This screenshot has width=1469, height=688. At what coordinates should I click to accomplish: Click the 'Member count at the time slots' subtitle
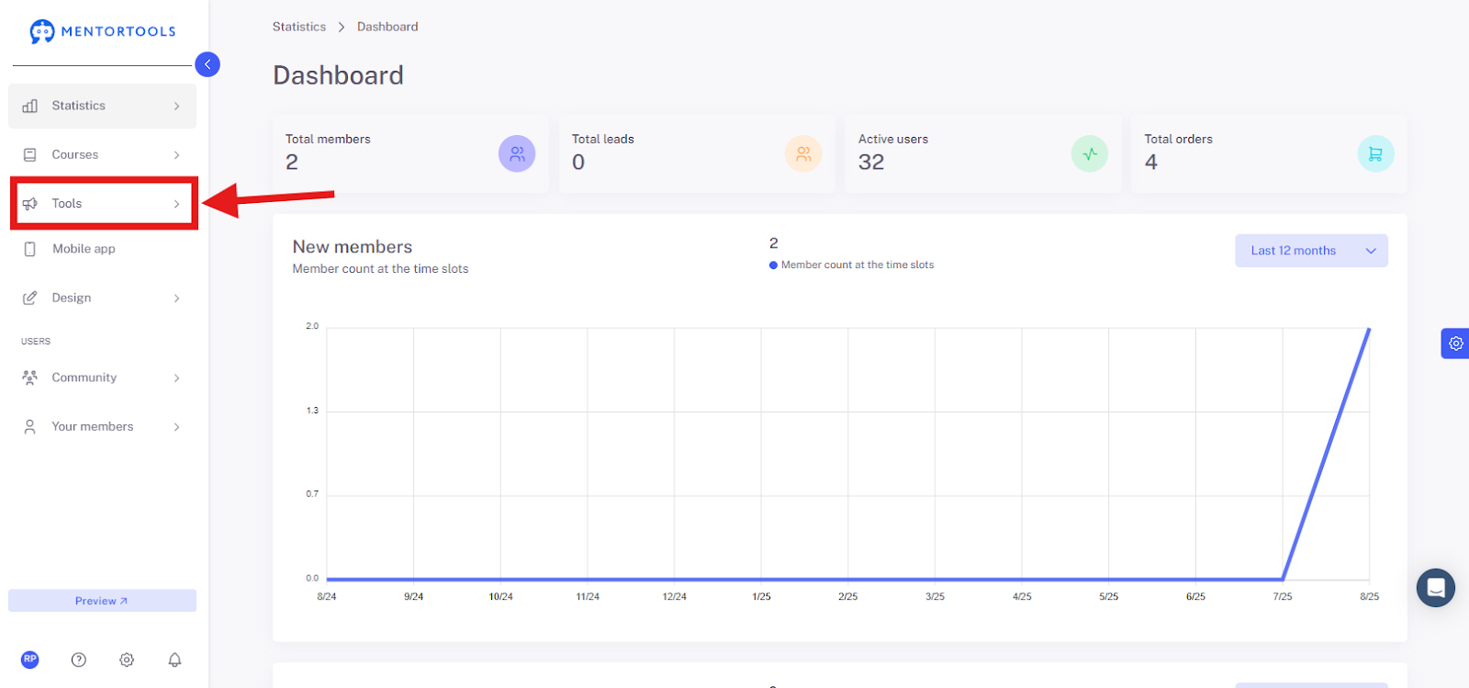[x=381, y=269]
